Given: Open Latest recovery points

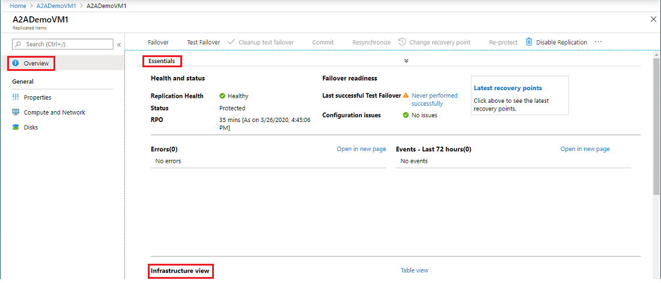Looking at the screenshot, I should click(x=508, y=88).
